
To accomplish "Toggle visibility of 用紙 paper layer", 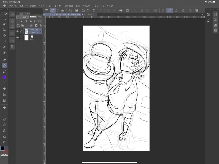I will point(18,38).
